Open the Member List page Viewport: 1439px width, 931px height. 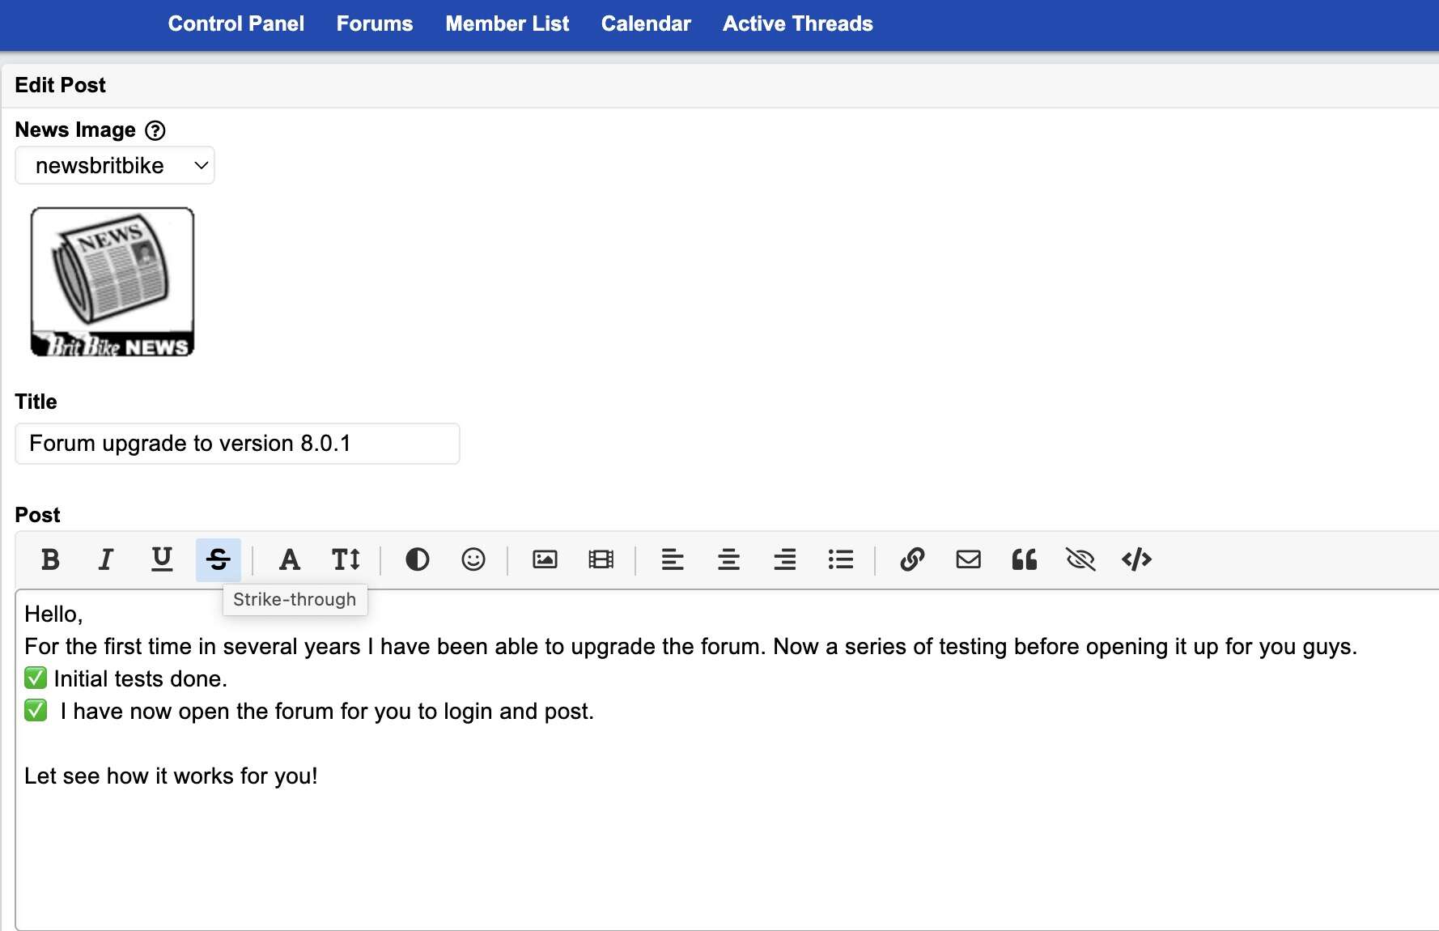507,23
